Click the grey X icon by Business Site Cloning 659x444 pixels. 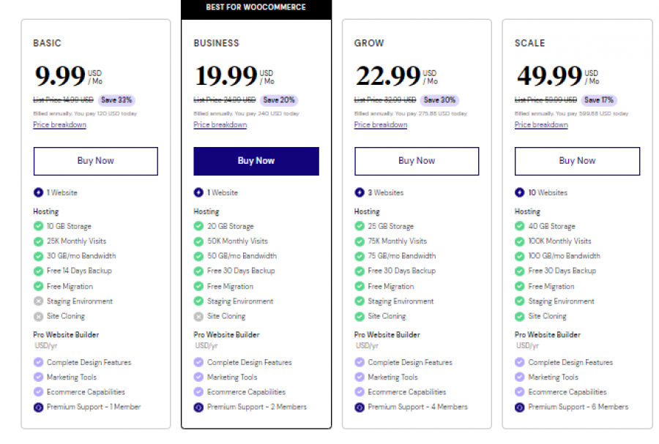click(x=198, y=317)
